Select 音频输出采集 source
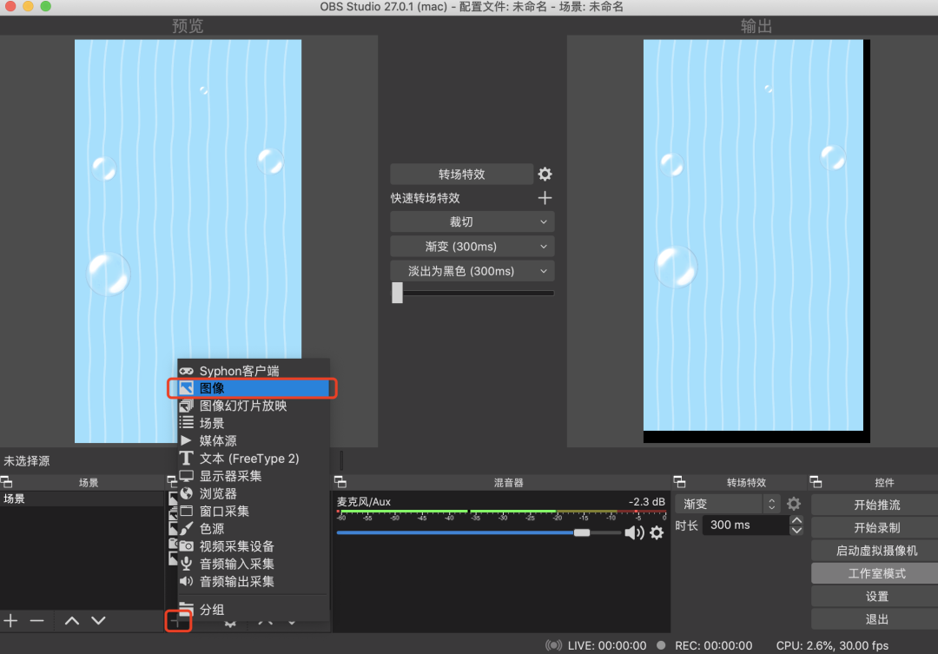 click(x=254, y=582)
